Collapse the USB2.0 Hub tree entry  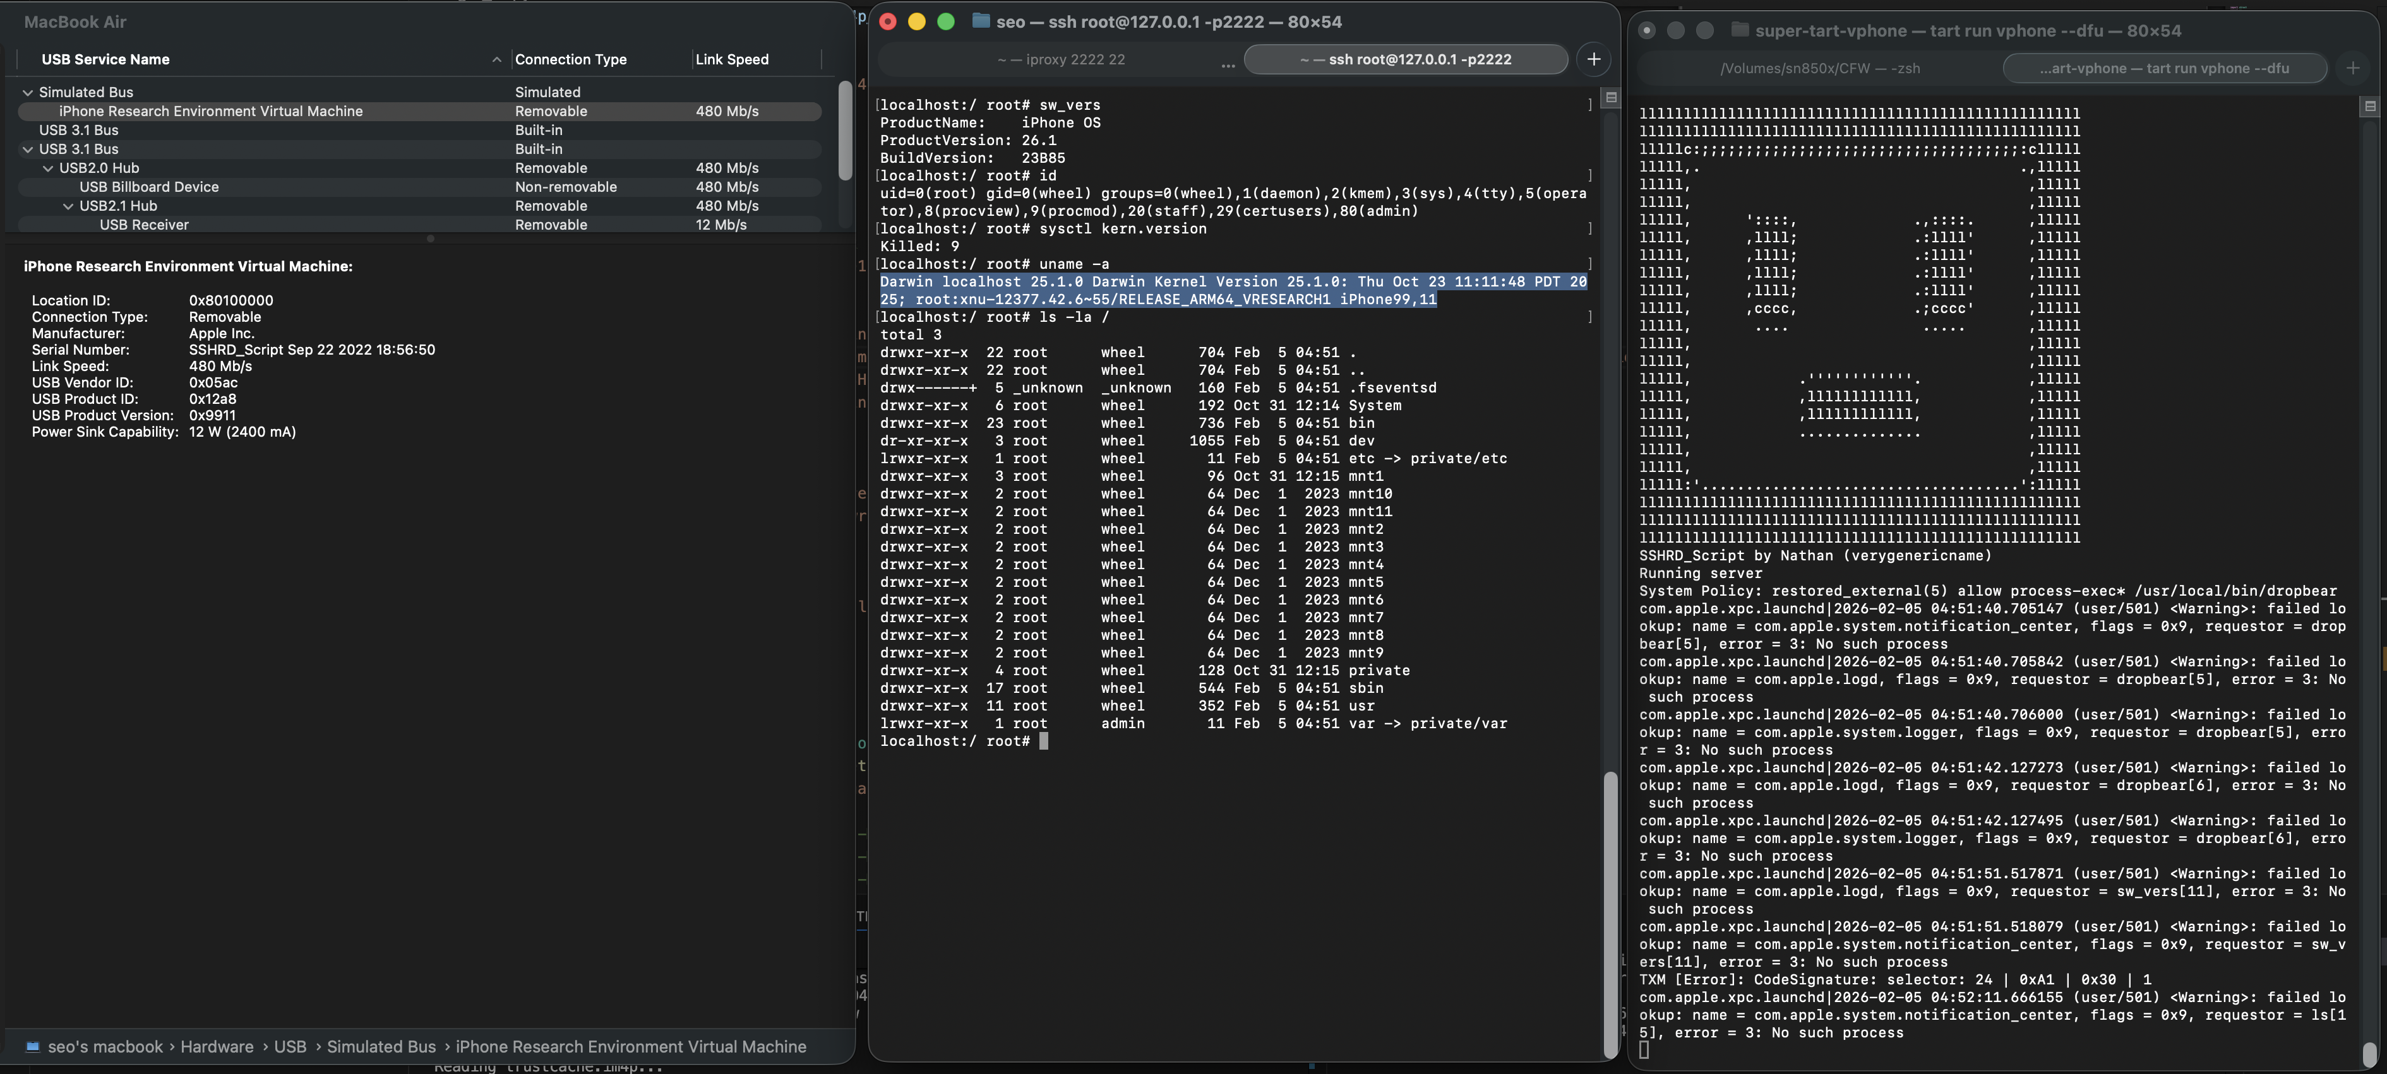tap(48, 168)
